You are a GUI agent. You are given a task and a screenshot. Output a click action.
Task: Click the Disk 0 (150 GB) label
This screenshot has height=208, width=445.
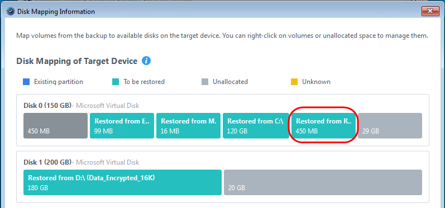tap(47, 106)
